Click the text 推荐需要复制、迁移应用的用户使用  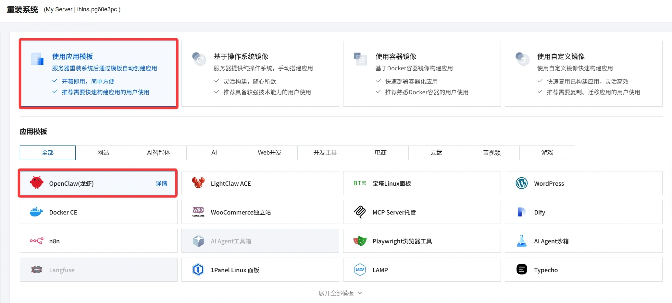point(593,92)
